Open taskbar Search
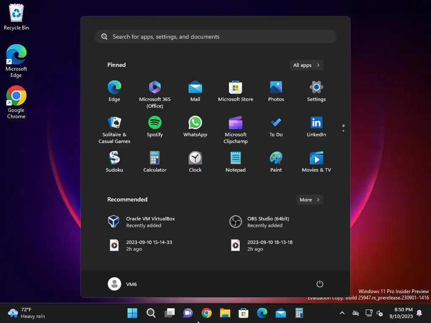431x323 pixels. [x=151, y=313]
